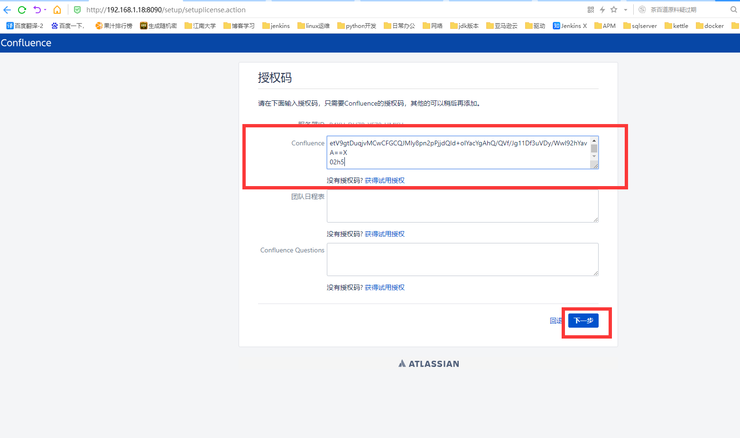Open the linux运维 bookmark folder

point(314,26)
